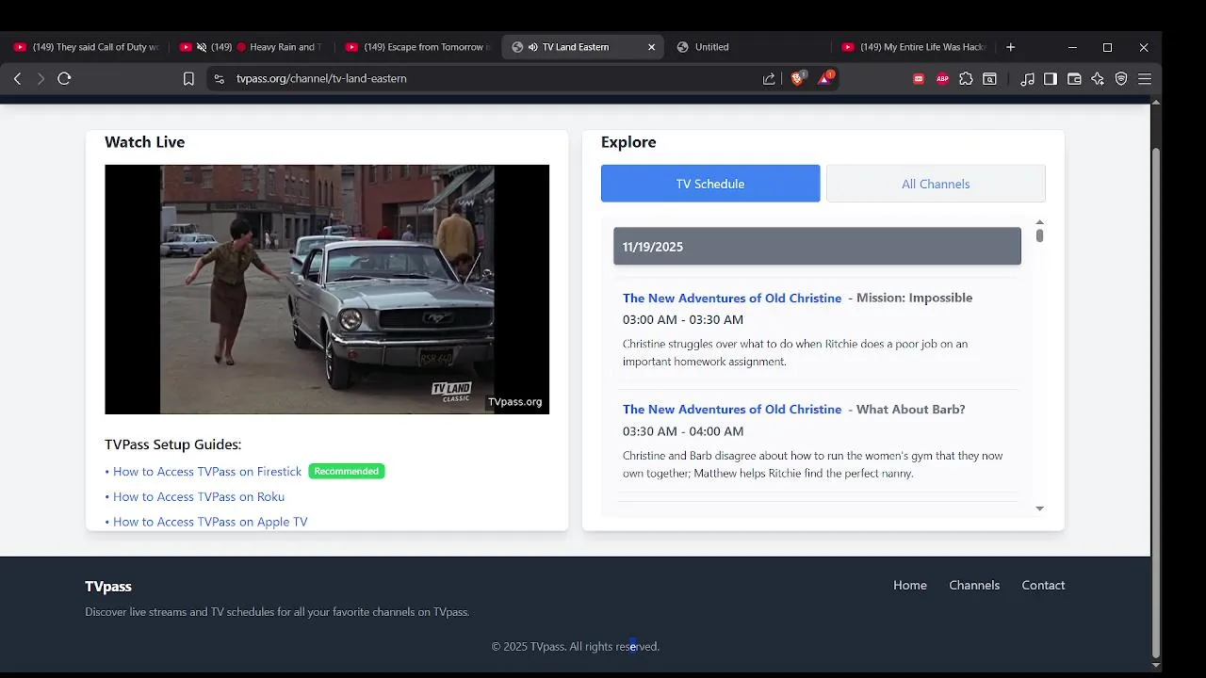Select the TV Schedule tab button
Viewport: 1206px width, 678px height.
click(710, 184)
